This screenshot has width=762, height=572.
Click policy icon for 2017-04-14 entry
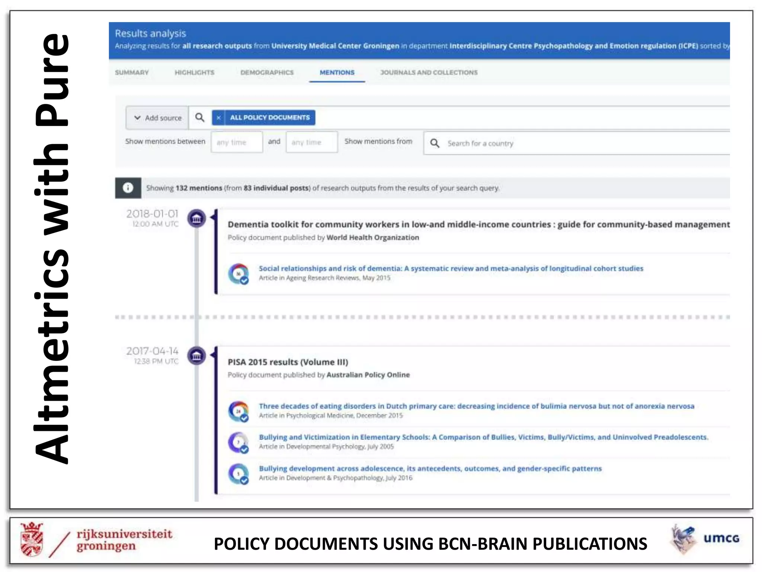point(196,356)
